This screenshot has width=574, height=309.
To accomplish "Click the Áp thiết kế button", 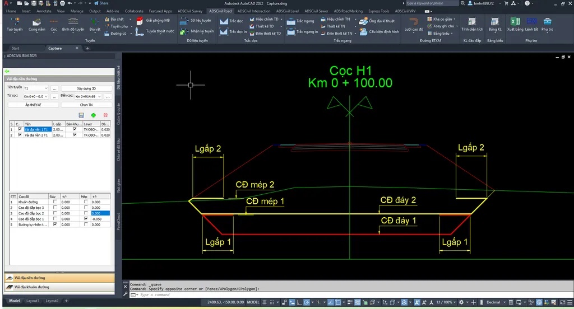I will pyautogui.click(x=33, y=105).
